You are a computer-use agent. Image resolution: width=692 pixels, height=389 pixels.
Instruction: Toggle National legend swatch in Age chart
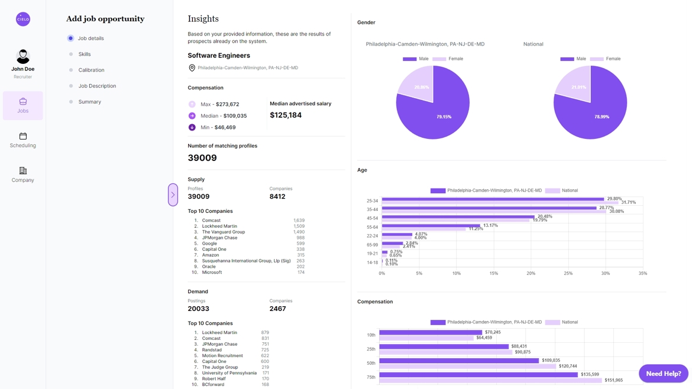[x=552, y=191]
